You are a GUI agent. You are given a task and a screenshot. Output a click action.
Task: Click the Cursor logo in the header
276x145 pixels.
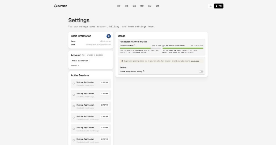[60, 6]
